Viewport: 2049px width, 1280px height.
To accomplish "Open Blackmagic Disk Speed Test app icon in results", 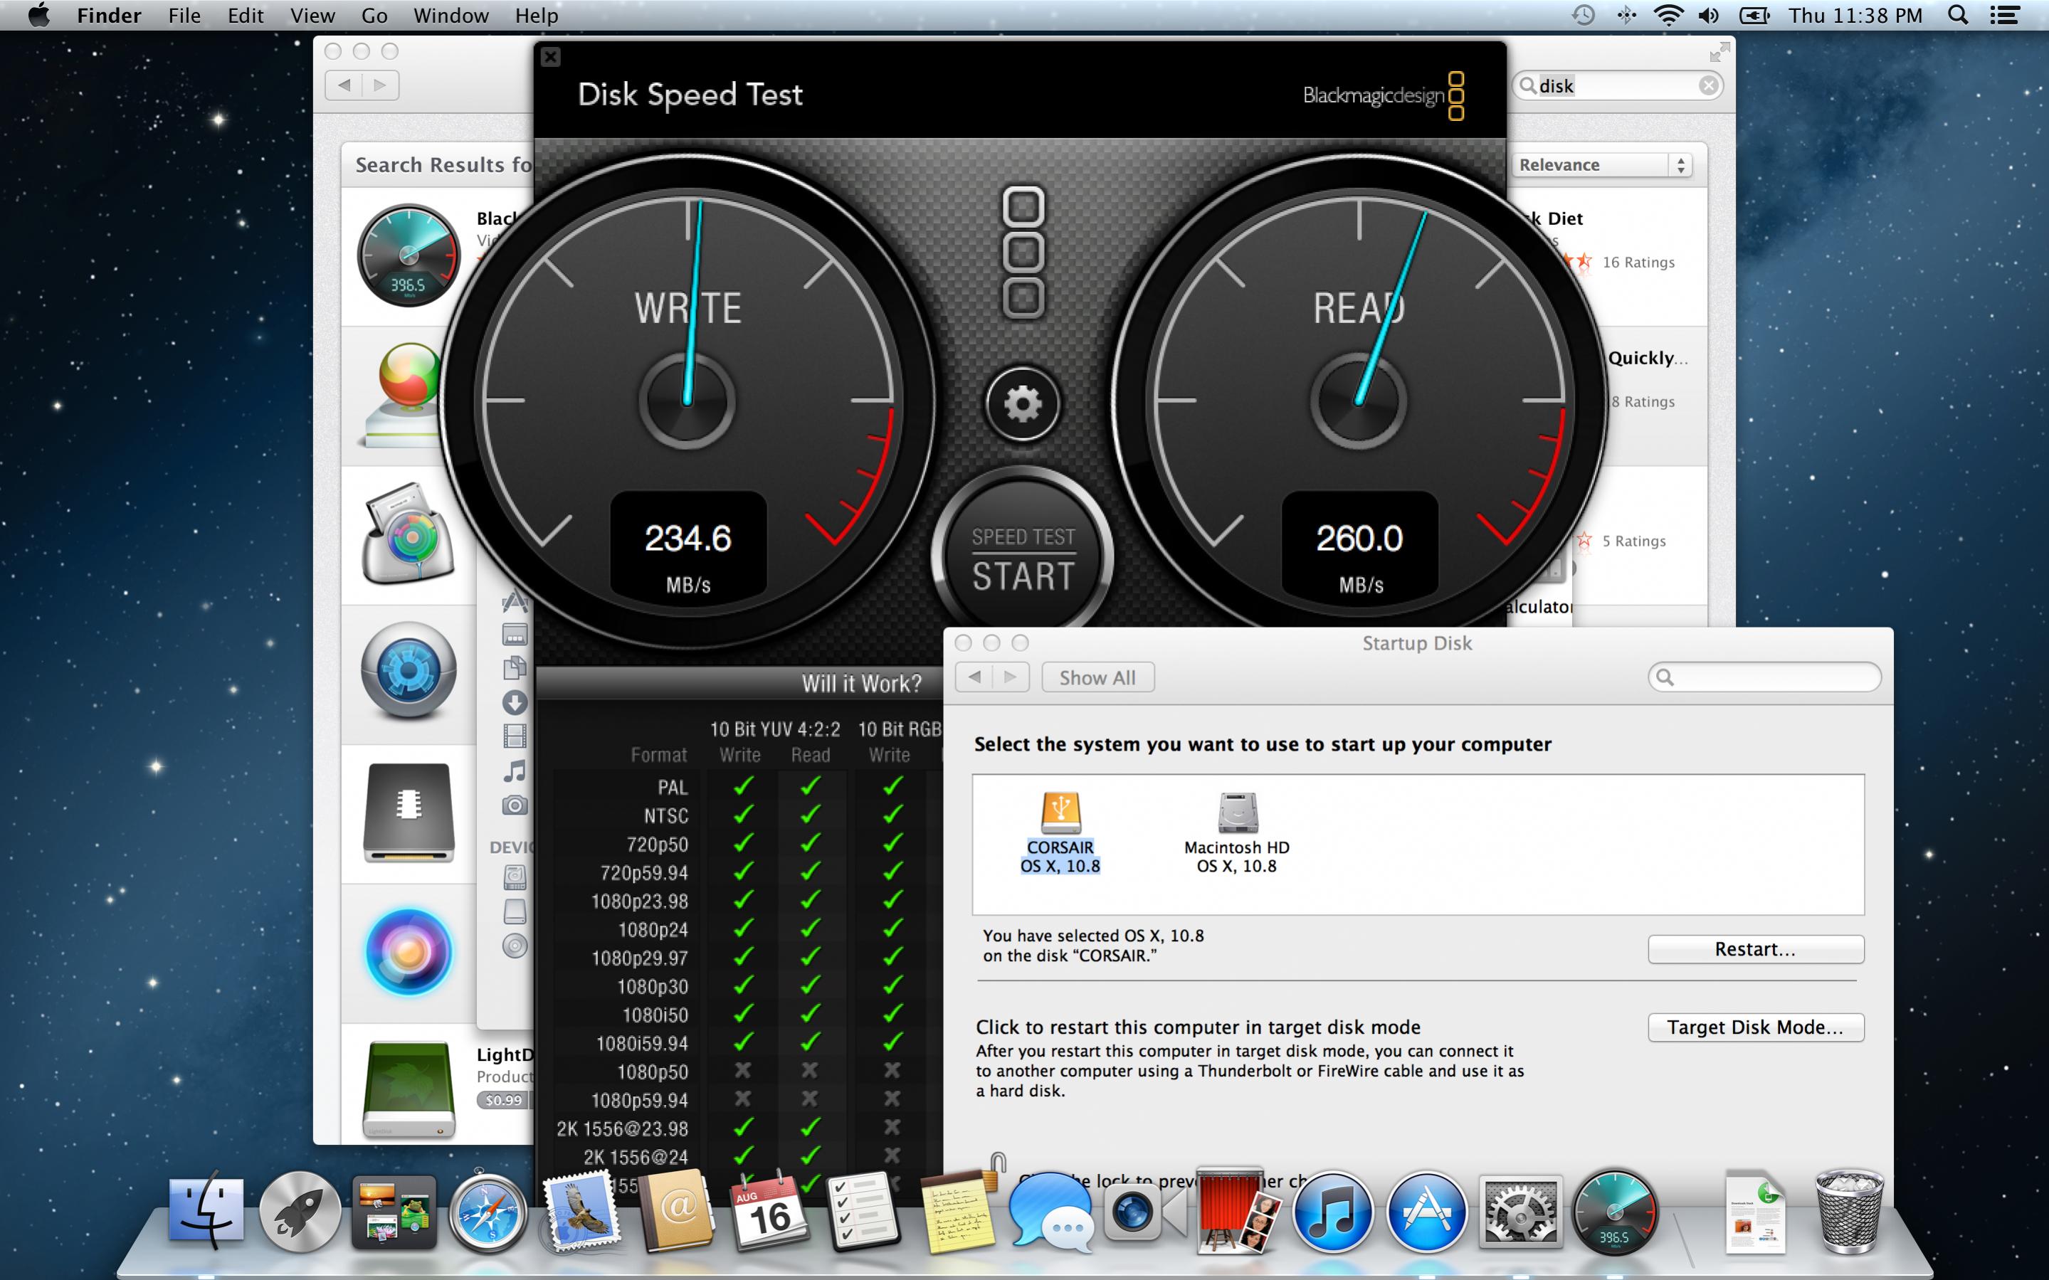I will [408, 255].
